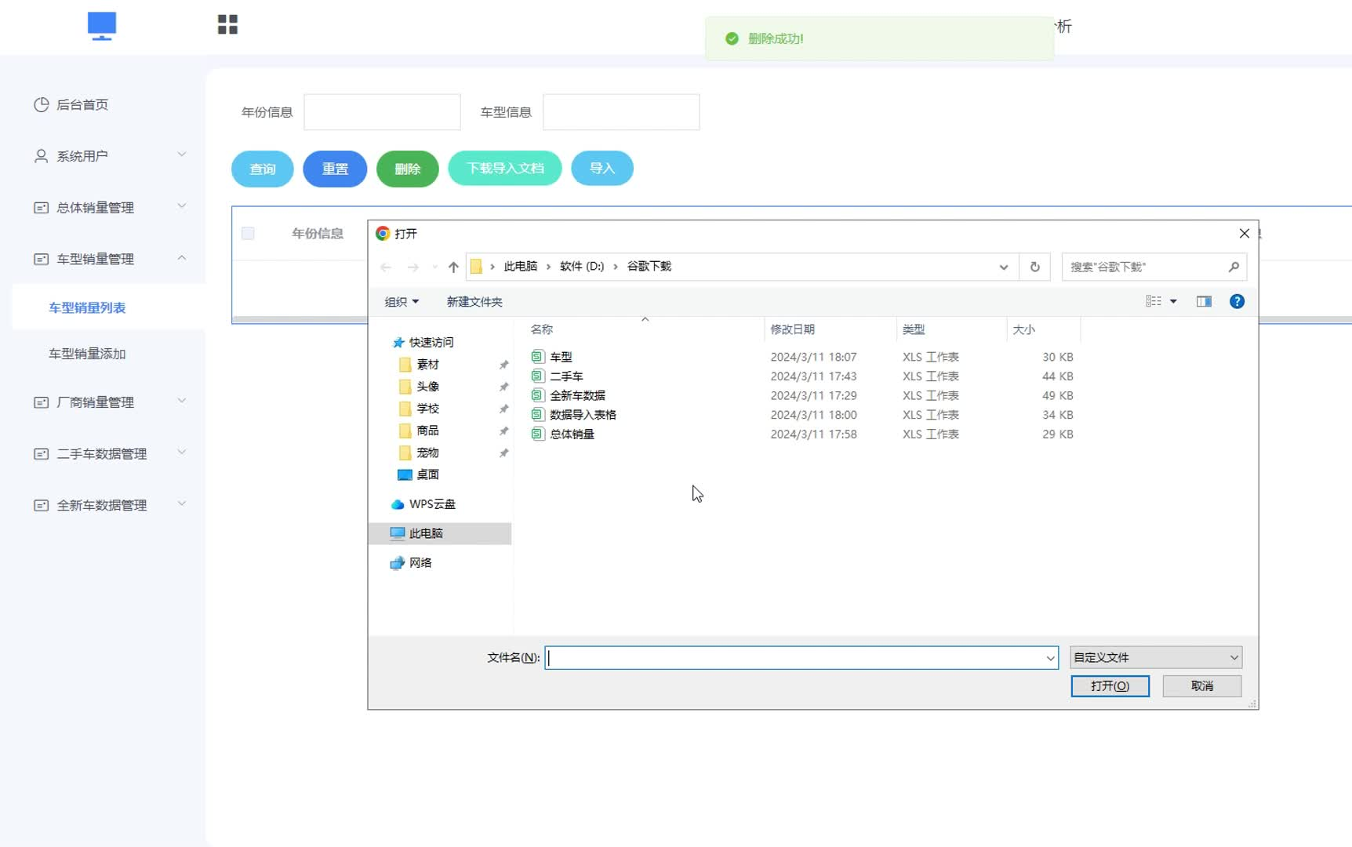Toggle the preview pane icon
This screenshot has height=847, width=1352.
[1204, 301]
